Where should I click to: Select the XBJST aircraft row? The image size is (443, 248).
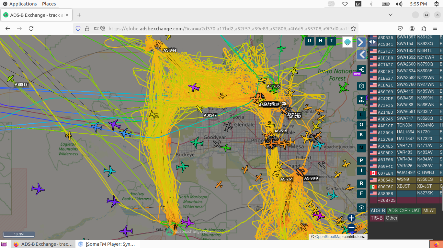point(406,187)
